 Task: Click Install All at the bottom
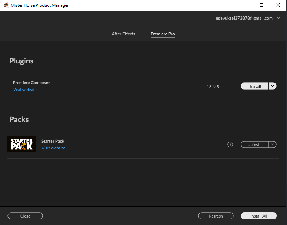[x=258, y=216]
